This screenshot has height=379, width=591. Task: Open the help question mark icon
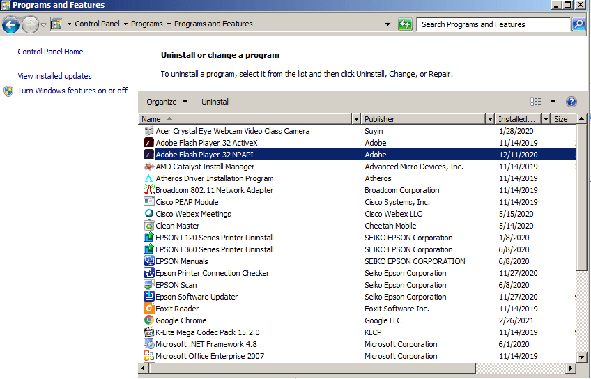571,102
